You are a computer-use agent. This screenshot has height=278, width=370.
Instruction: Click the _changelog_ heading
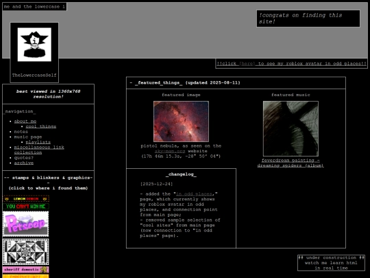(x=181, y=174)
